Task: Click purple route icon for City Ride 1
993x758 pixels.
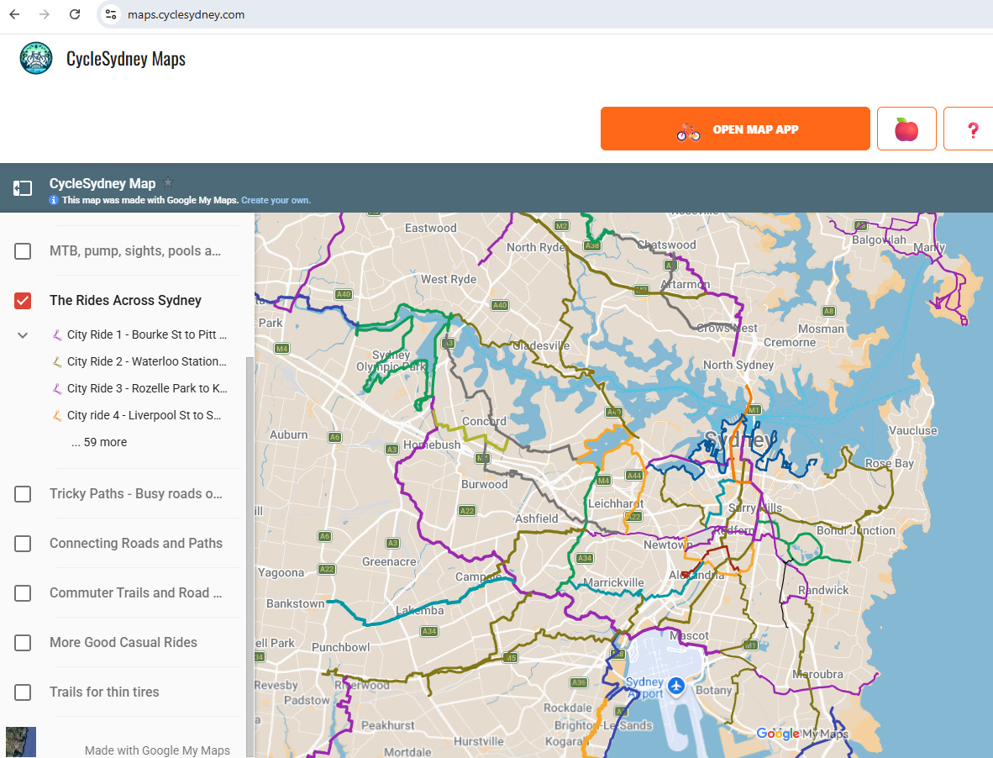Action: (57, 335)
